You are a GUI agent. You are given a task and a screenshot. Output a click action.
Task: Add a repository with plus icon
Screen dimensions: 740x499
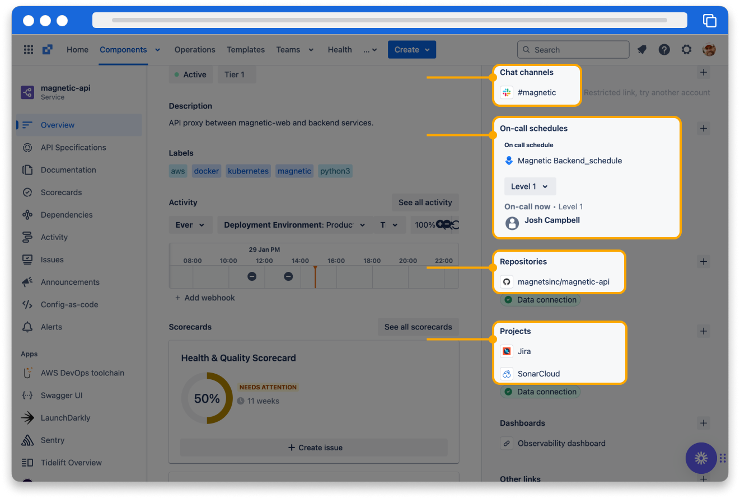point(704,261)
